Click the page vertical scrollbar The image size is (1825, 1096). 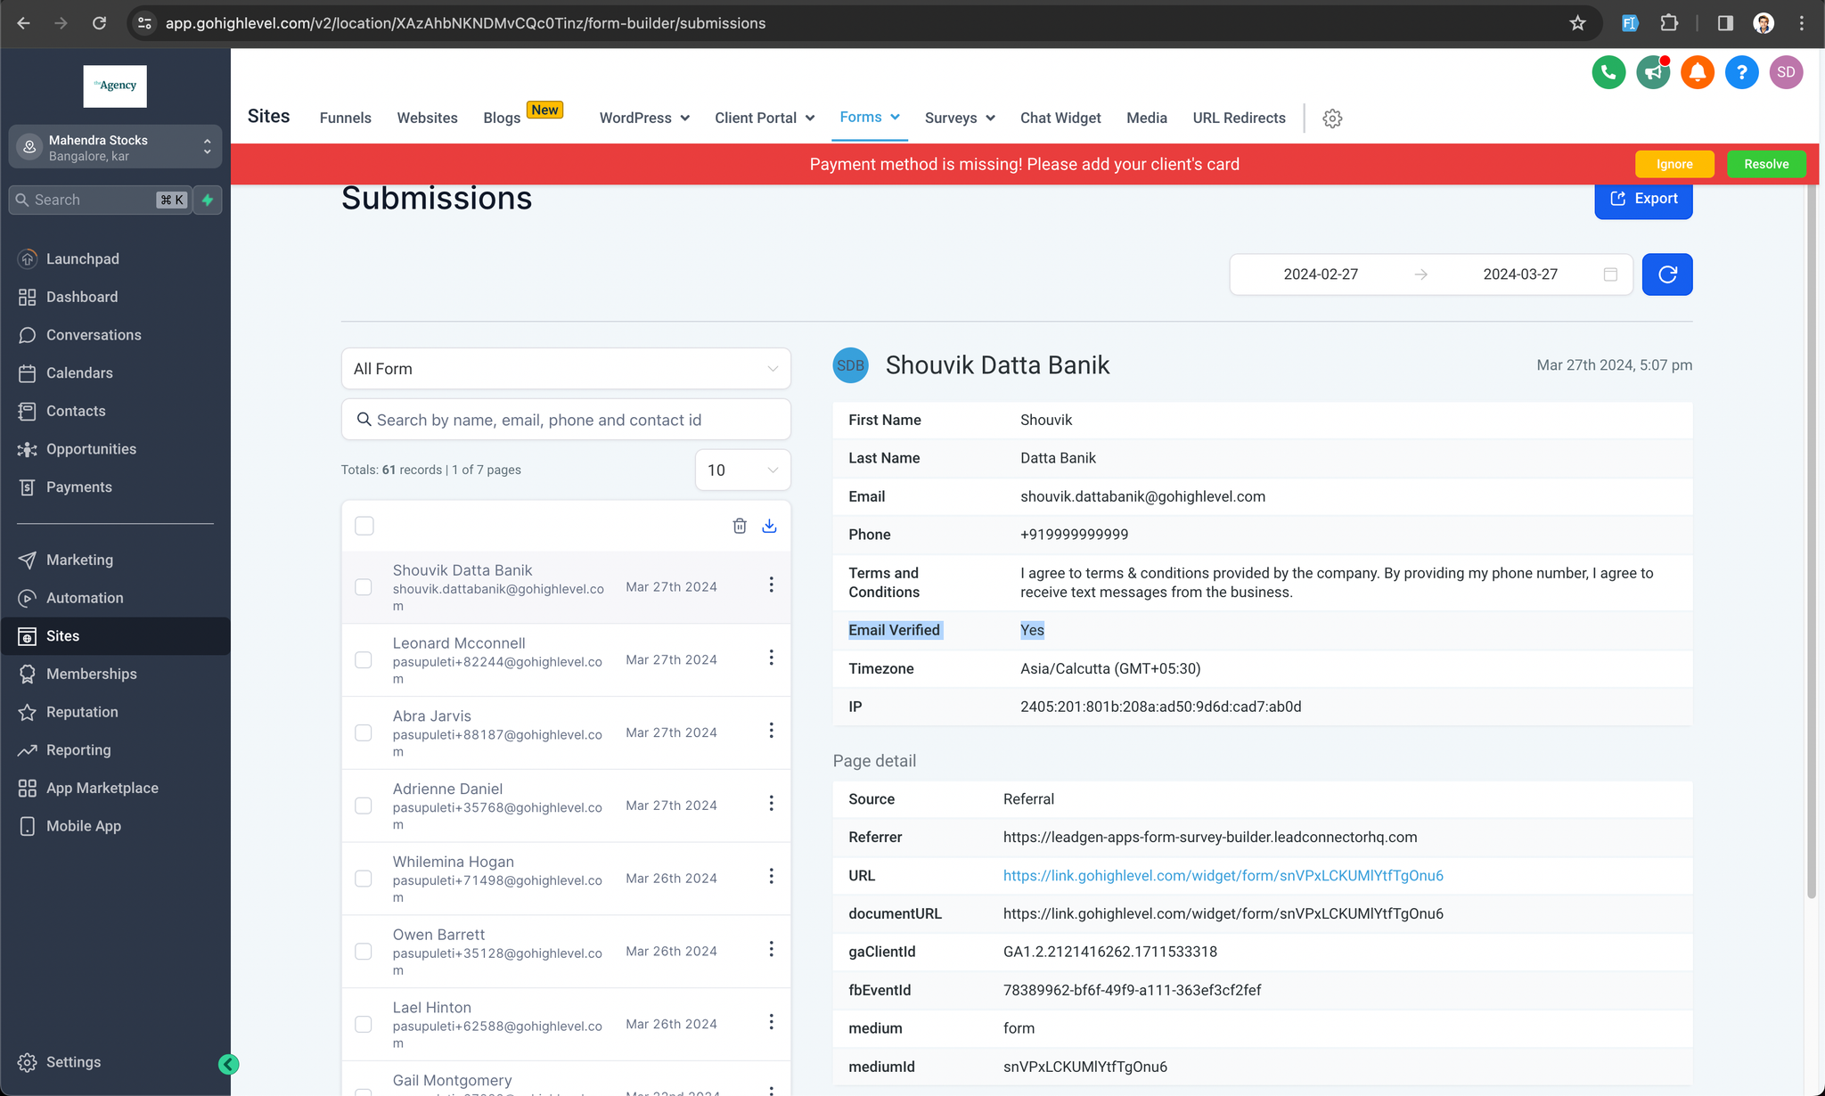[1811, 544]
